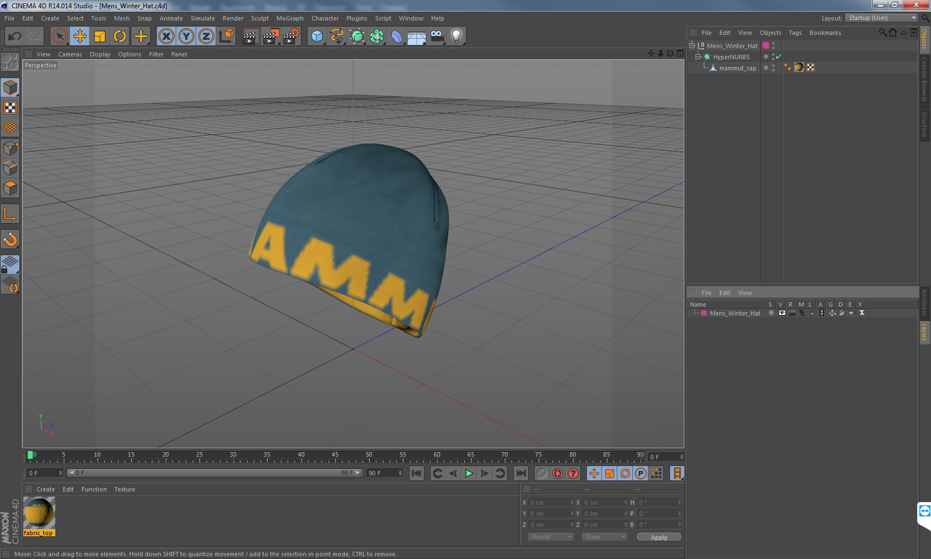Switch to Model mode
The image size is (931, 559).
tap(10, 87)
